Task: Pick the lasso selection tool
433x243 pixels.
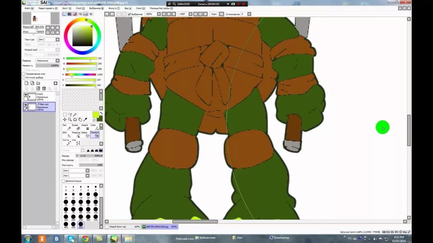Action: click(x=70, y=115)
